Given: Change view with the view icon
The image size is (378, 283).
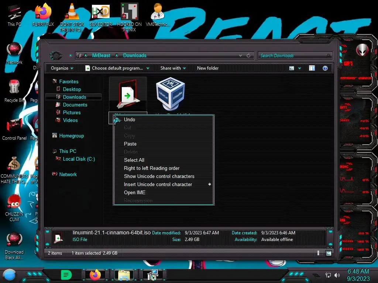Looking at the screenshot, I should tap(292, 68).
